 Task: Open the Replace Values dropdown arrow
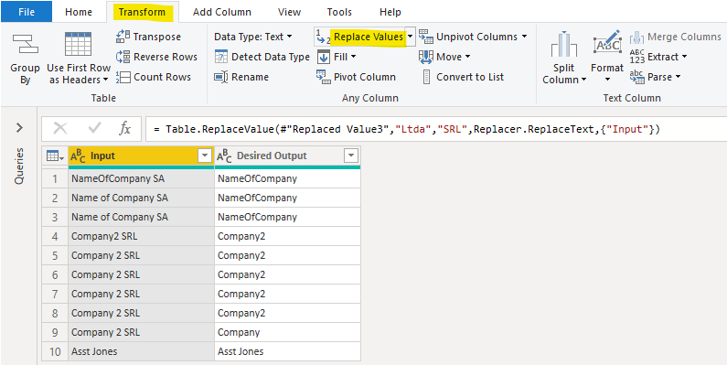click(x=410, y=37)
